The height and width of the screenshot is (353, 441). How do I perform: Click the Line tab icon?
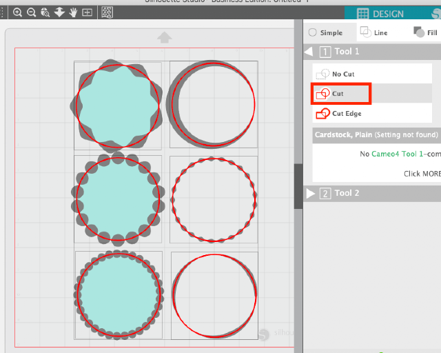[366, 32]
